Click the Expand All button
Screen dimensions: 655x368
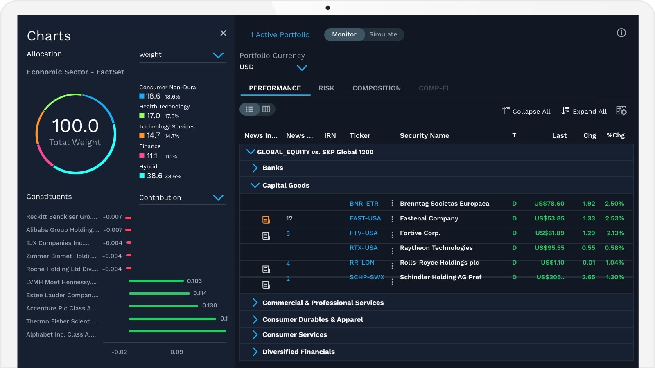pyautogui.click(x=584, y=111)
